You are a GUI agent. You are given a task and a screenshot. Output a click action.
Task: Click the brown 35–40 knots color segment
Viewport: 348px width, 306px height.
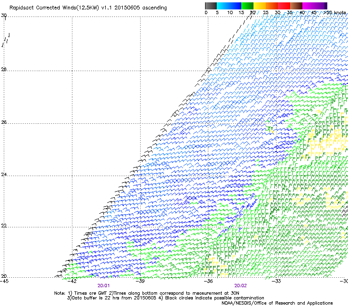(x=296, y=6)
